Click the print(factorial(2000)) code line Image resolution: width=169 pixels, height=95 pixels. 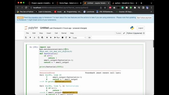pyautogui.click(x=51, y=67)
